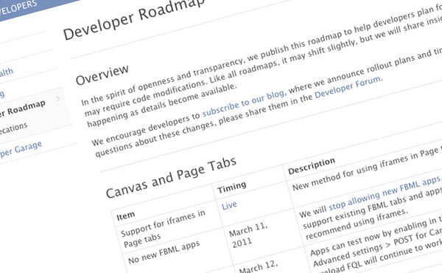Image resolution: width=442 pixels, height=273 pixels.
Task: Select the 'No new FBML apps' cell
Action: (x=164, y=252)
